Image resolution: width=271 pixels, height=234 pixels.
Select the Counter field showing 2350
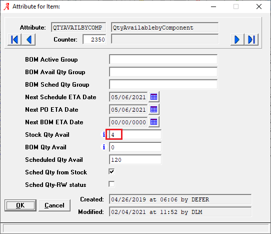tap(94, 40)
